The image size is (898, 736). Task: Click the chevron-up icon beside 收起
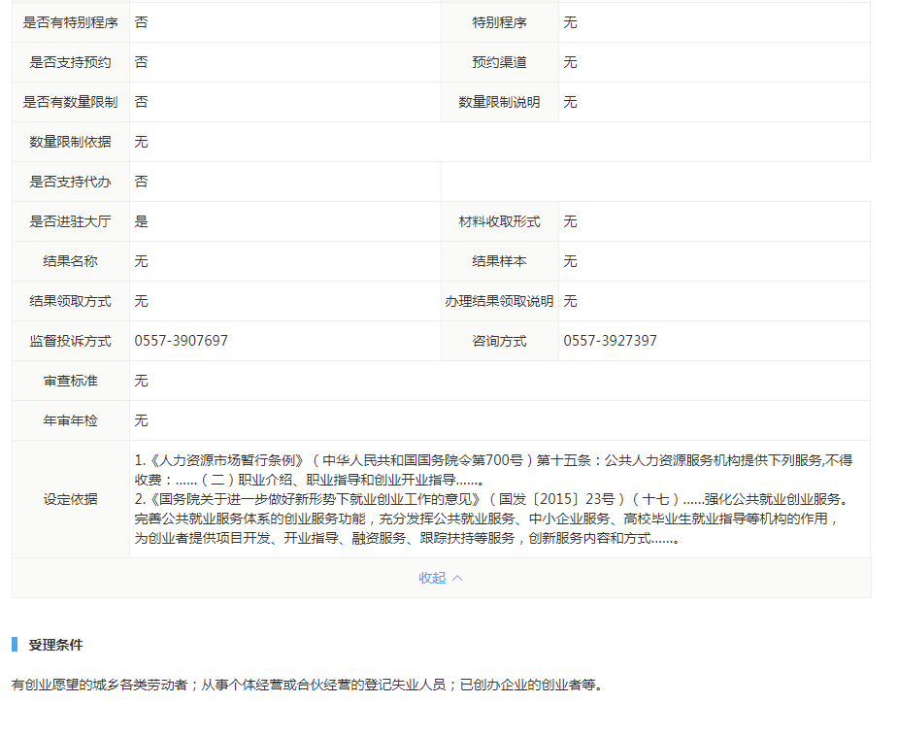point(457,578)
